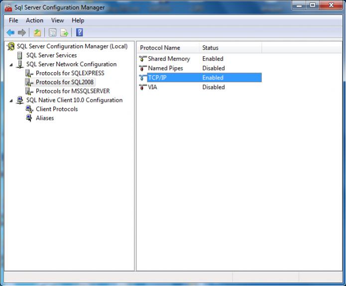Select Protocols for SQLEXPRESS
The image size is (346, 286).
tap(70, 73)
